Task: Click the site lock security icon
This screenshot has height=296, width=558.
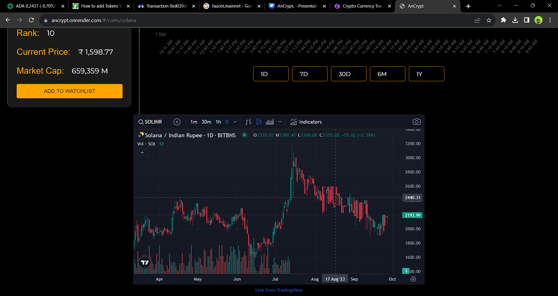Action: click(46, 20)
